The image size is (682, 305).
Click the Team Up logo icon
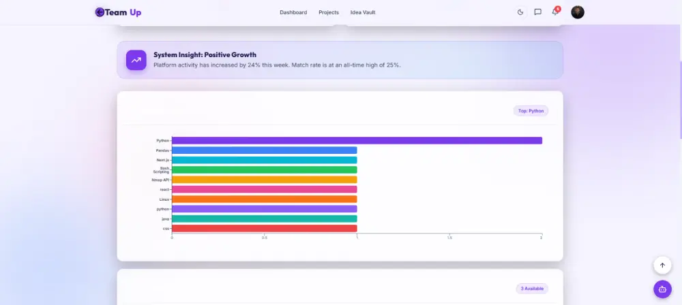point(100,12)
